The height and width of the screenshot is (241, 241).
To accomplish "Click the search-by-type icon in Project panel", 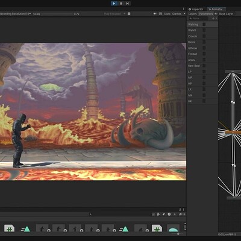I will point(158,214).
